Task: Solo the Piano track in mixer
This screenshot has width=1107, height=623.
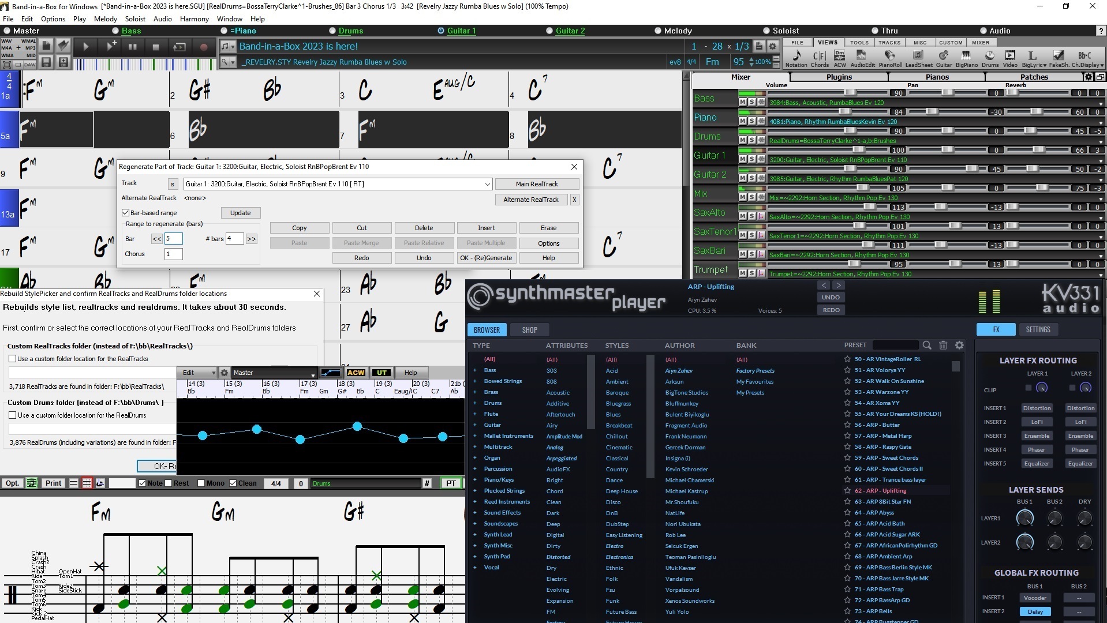Action: click(752, 121)
